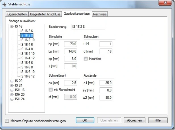Screen dimensions: 175x130
Task: Click the disabled af [mm] field
Action: [x=70, y=97]
